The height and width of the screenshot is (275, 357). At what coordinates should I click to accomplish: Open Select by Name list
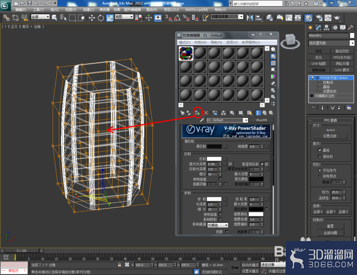coord(63,17)
